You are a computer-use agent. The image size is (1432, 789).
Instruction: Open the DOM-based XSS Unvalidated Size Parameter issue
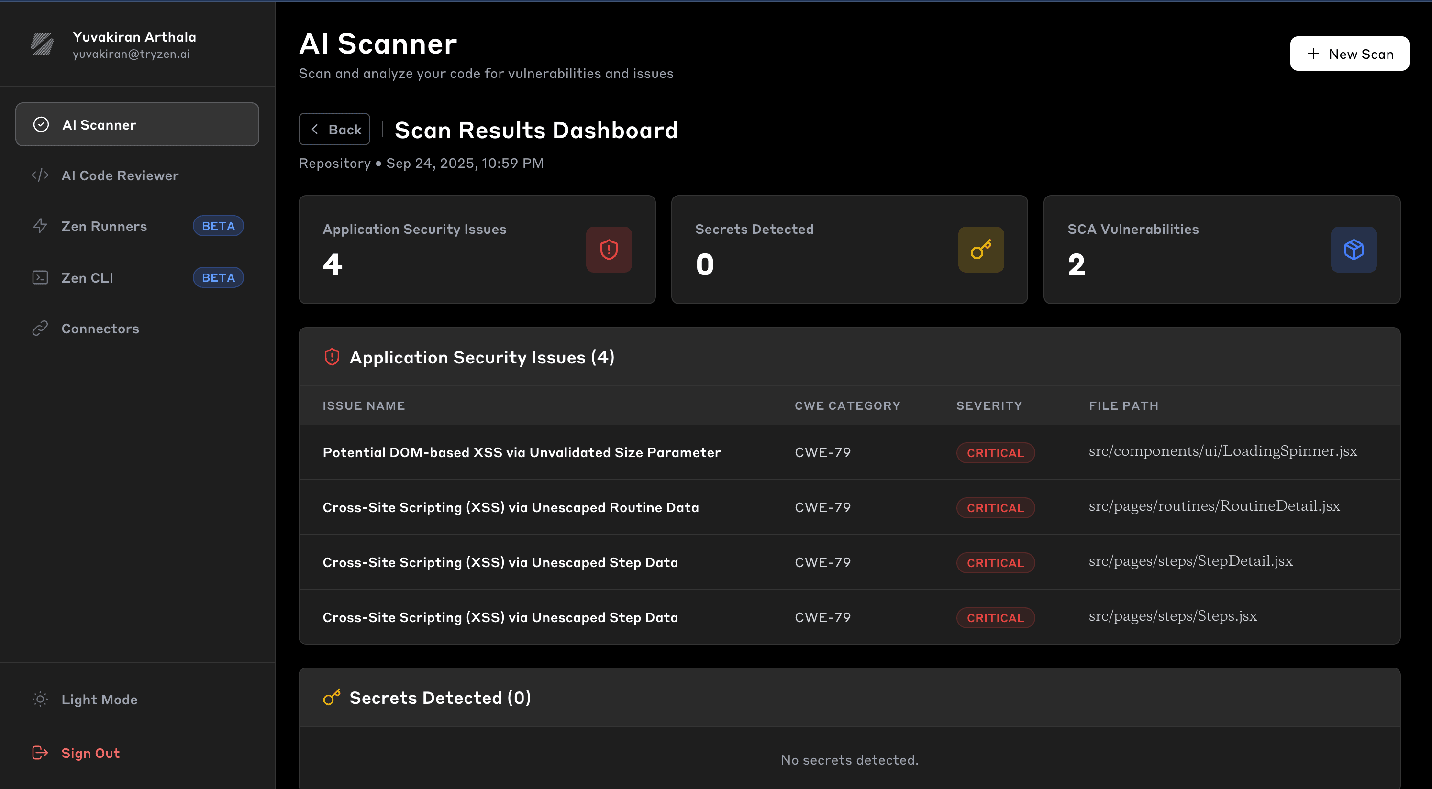pos(521,452)
